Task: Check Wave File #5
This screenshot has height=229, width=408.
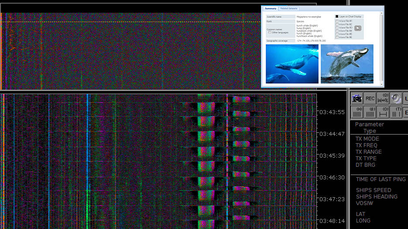Action: 337,34
